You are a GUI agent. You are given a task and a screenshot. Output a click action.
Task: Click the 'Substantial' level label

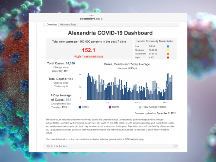pos(140,54)
